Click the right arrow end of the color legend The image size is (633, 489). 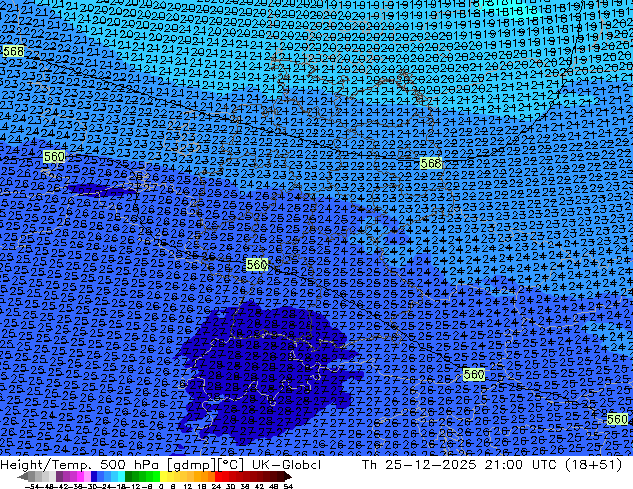[287, 477]
